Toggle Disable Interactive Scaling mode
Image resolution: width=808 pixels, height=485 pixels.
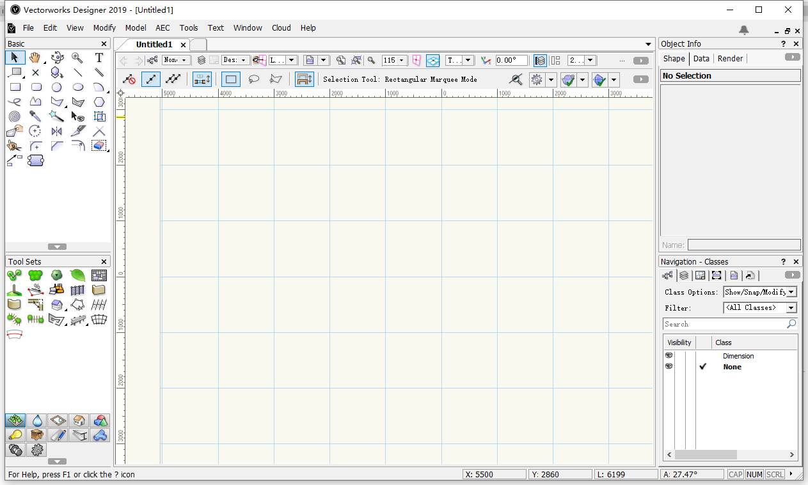pyautogui.click(x=129, y=79)
